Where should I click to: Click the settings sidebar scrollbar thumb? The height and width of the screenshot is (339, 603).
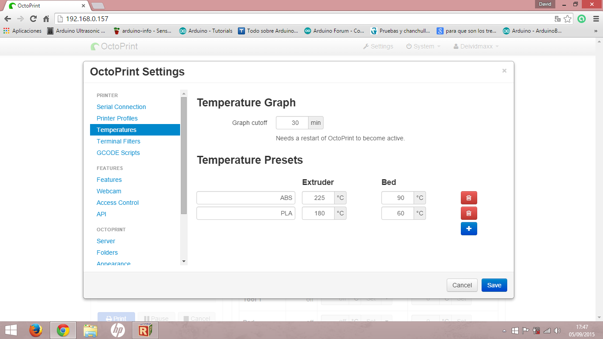184,156
